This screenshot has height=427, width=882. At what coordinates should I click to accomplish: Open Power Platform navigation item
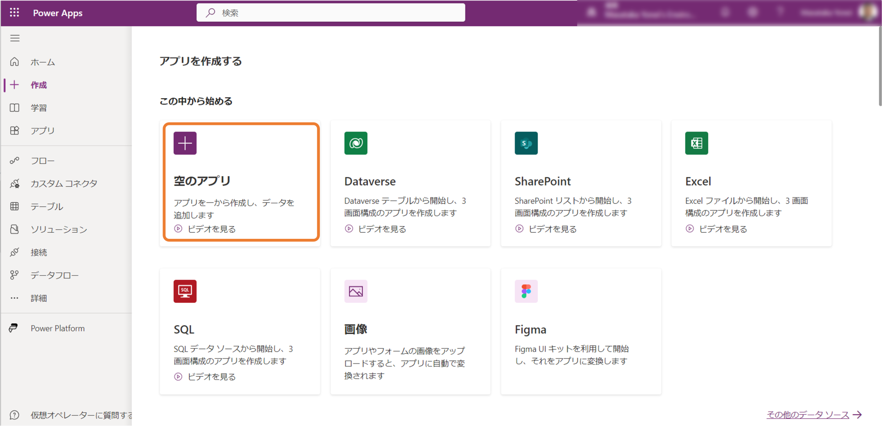click(x=57, y=328)
